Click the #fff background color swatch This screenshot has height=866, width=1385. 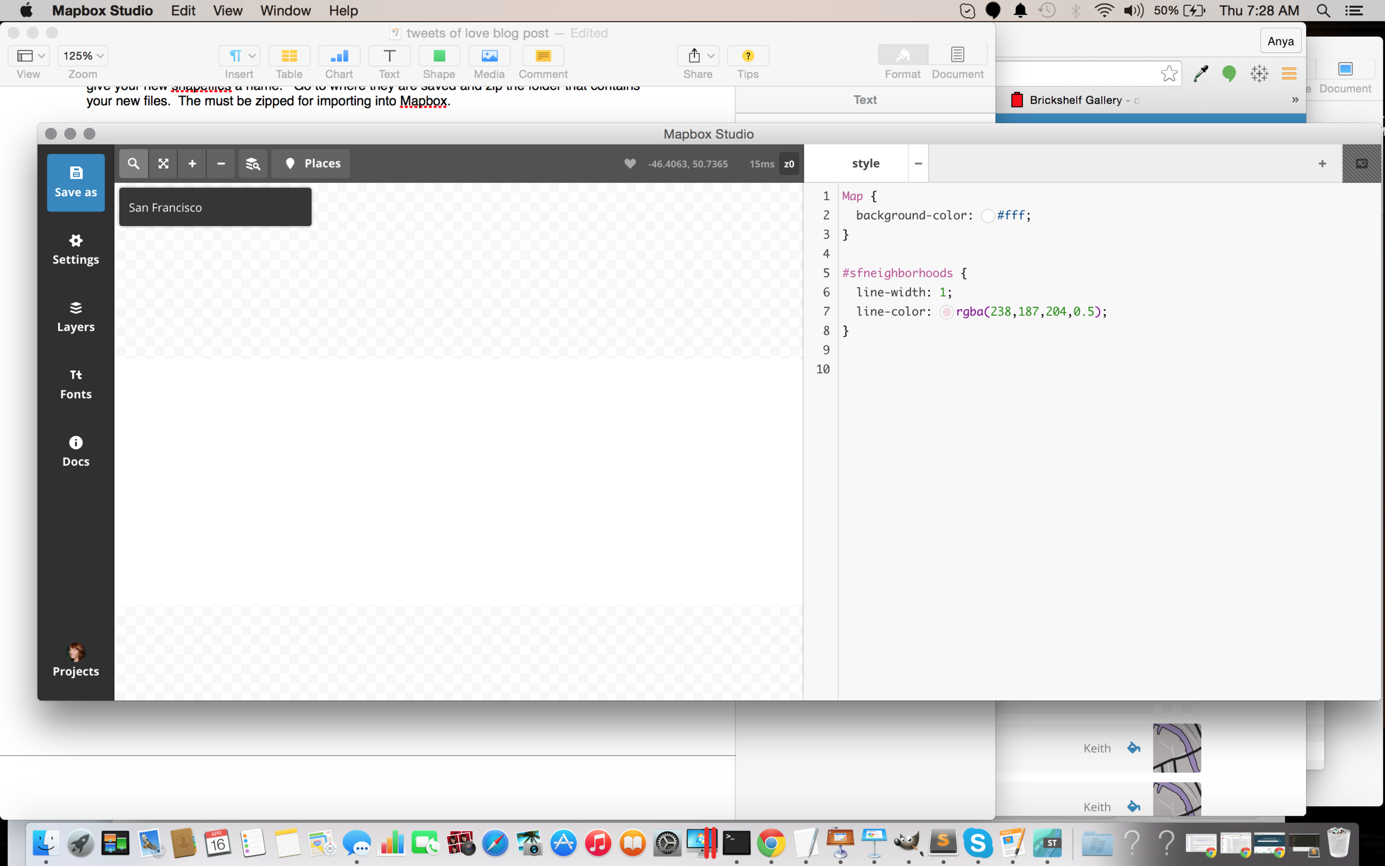click(988, 216)
